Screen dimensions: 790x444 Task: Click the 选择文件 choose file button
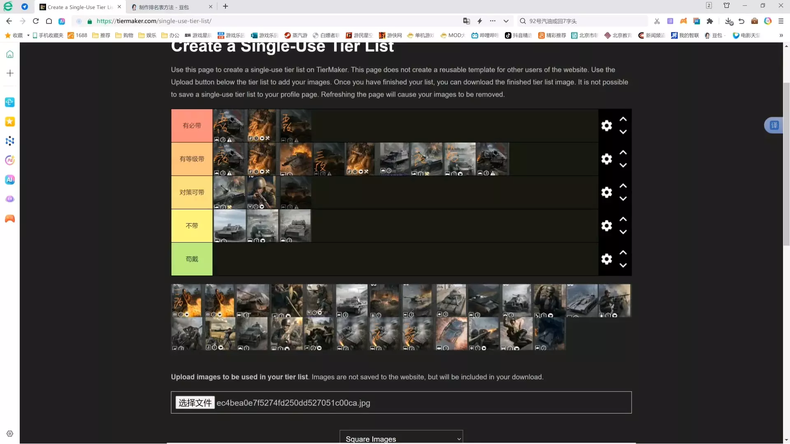click(x=195, y=403)
